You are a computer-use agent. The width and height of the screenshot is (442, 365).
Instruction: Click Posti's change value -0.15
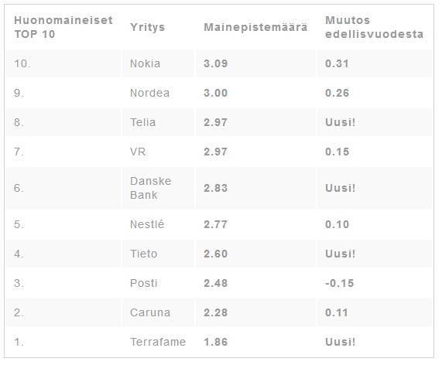coord(339,283)
